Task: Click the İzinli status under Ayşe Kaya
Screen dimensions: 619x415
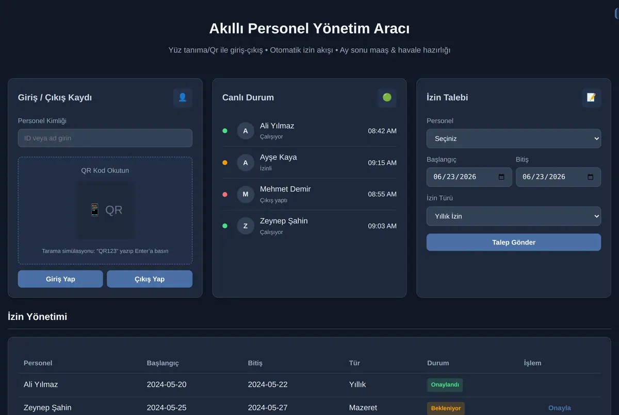Action: (x=266, y=168)
